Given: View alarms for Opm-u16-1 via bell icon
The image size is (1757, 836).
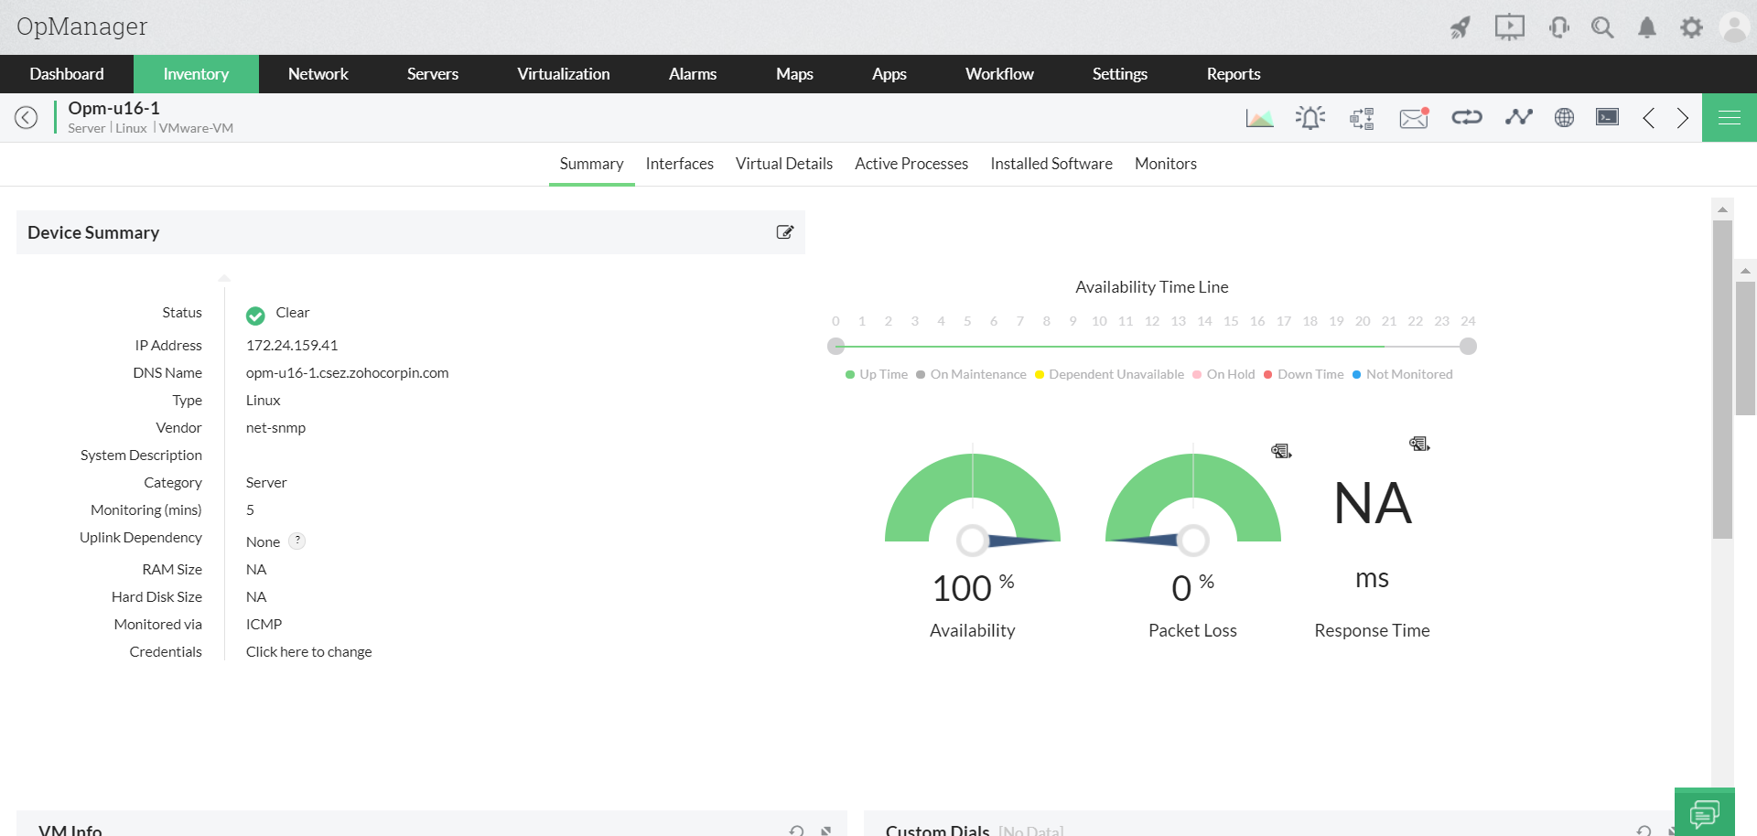Looking at the screenshot, I should tap(1310, 117).
